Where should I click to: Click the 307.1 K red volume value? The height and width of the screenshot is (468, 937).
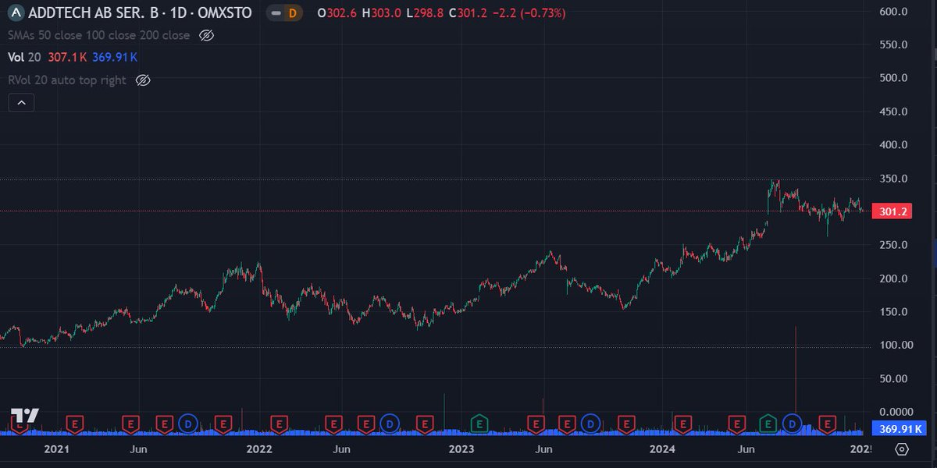(67, 57)
